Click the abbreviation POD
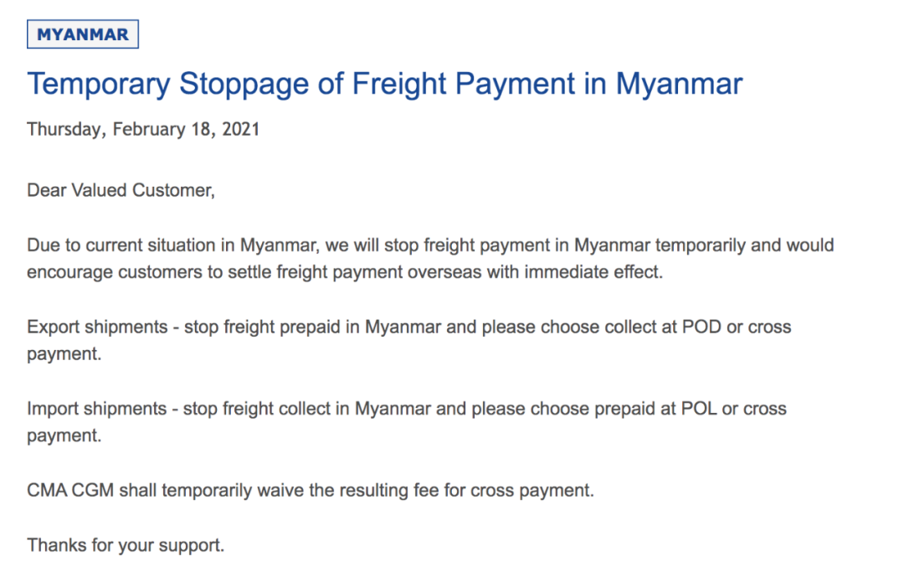Viewport: 904px width, 572px height. pyautogui.click(x=702, y=327)
